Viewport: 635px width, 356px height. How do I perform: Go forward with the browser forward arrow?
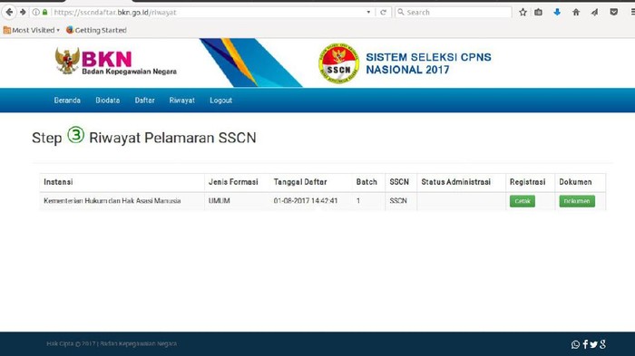23,12
